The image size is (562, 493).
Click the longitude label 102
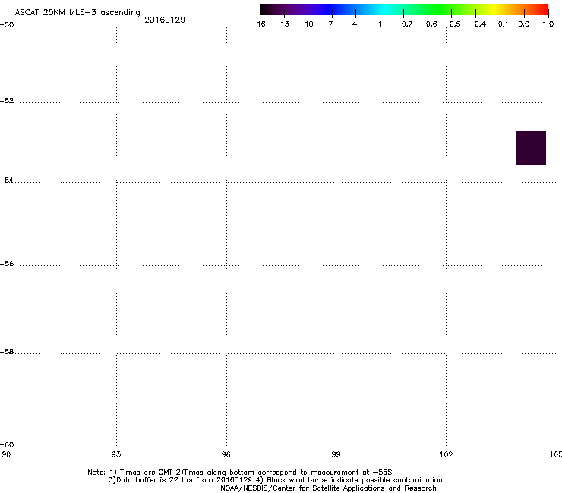tap(446, 454)
